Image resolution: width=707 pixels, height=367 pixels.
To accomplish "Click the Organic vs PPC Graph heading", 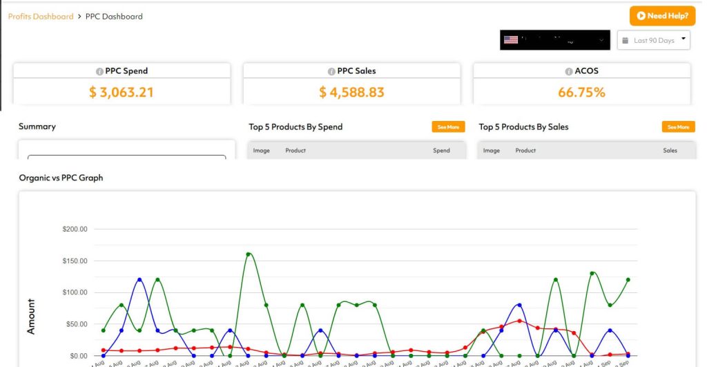I will [61, 178].
